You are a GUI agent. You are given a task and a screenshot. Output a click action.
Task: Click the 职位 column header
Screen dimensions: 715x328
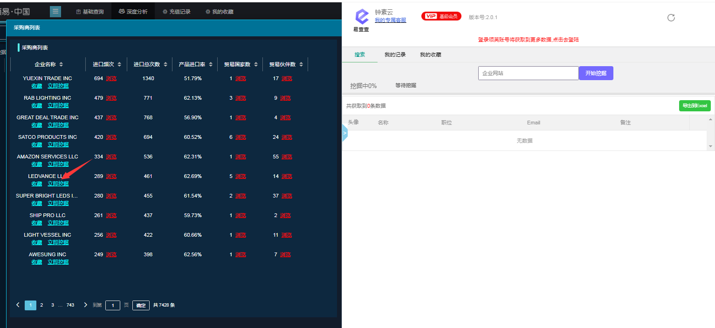point(447,123)
